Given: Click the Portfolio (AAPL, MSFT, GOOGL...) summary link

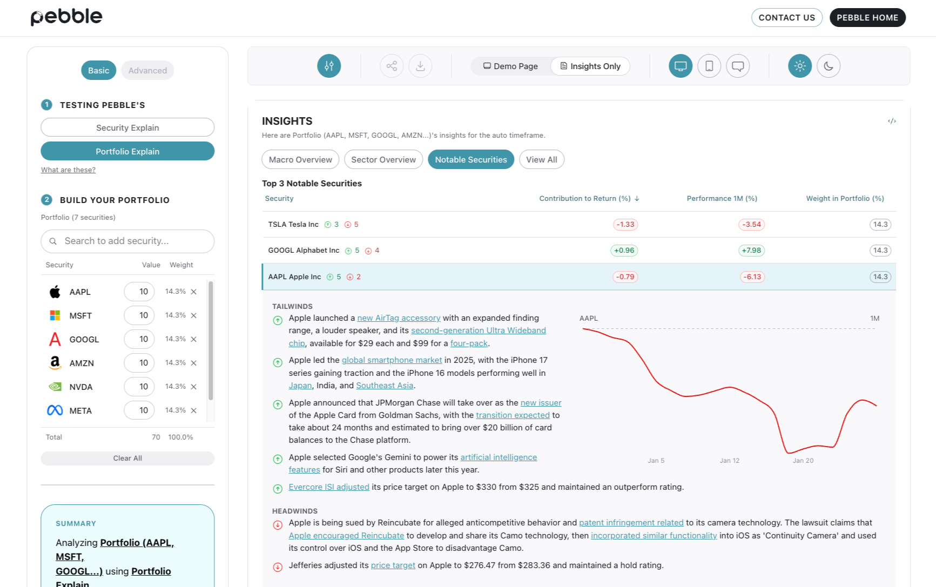Looking at the screenshot, I should pos(115,557).
